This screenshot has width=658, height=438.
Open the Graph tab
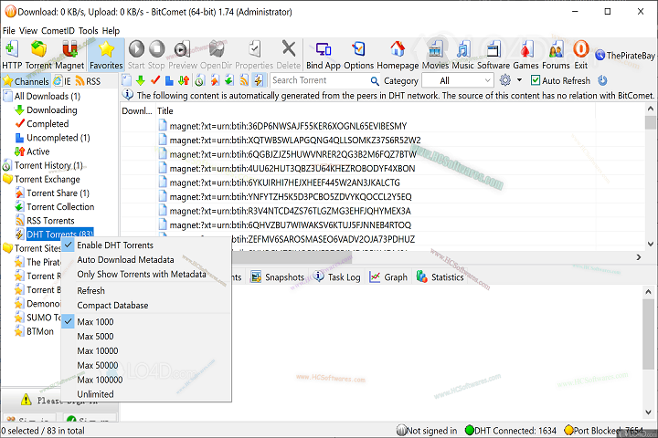coord(388,277)
